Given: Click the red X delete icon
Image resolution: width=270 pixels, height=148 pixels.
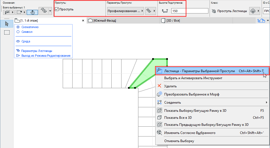Looking at the screenshot, I should tap(159, 86).
